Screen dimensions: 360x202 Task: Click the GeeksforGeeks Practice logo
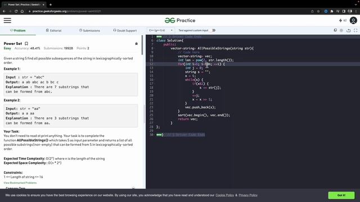pos(180,20)
